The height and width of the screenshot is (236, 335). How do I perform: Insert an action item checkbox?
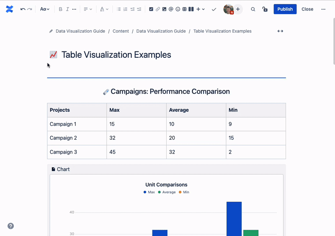click(151, 9)
